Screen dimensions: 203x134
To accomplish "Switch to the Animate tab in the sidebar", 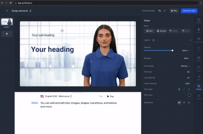I will coord(198,97).
